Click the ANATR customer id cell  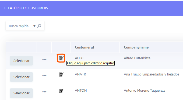[80, 74]
